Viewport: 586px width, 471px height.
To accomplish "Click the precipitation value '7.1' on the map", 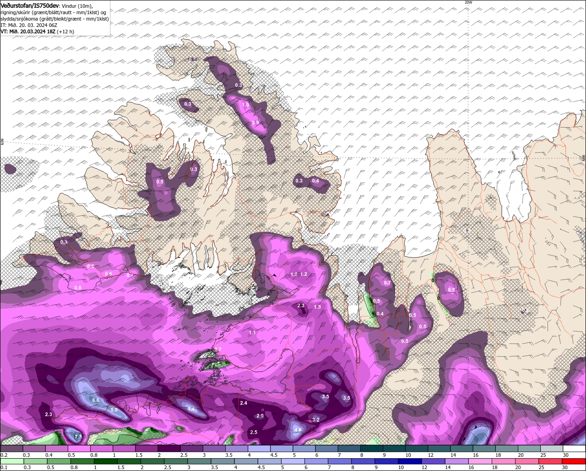I will [78, 437].
